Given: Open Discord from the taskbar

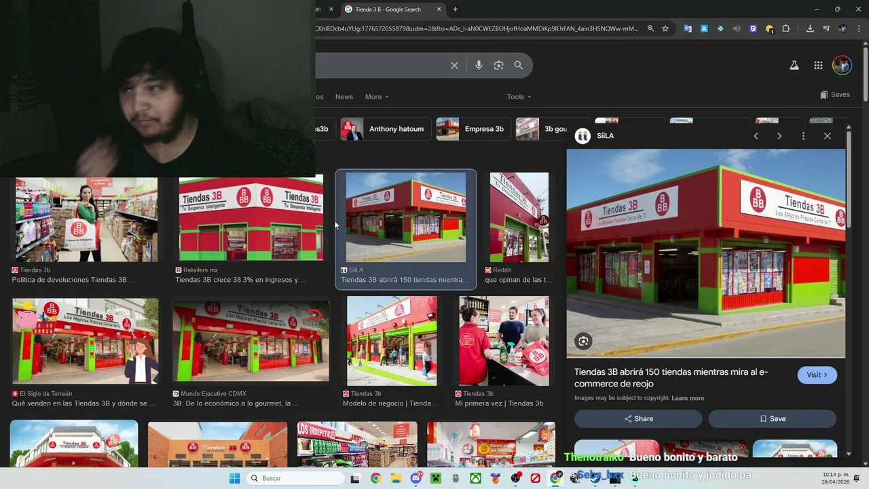Looking at the screenshot, I should [415, 478].
